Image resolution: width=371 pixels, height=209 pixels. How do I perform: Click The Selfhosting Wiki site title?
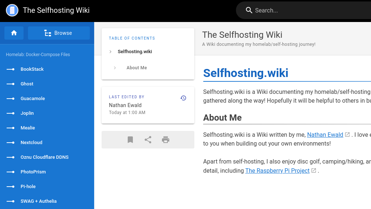point(56,10)
